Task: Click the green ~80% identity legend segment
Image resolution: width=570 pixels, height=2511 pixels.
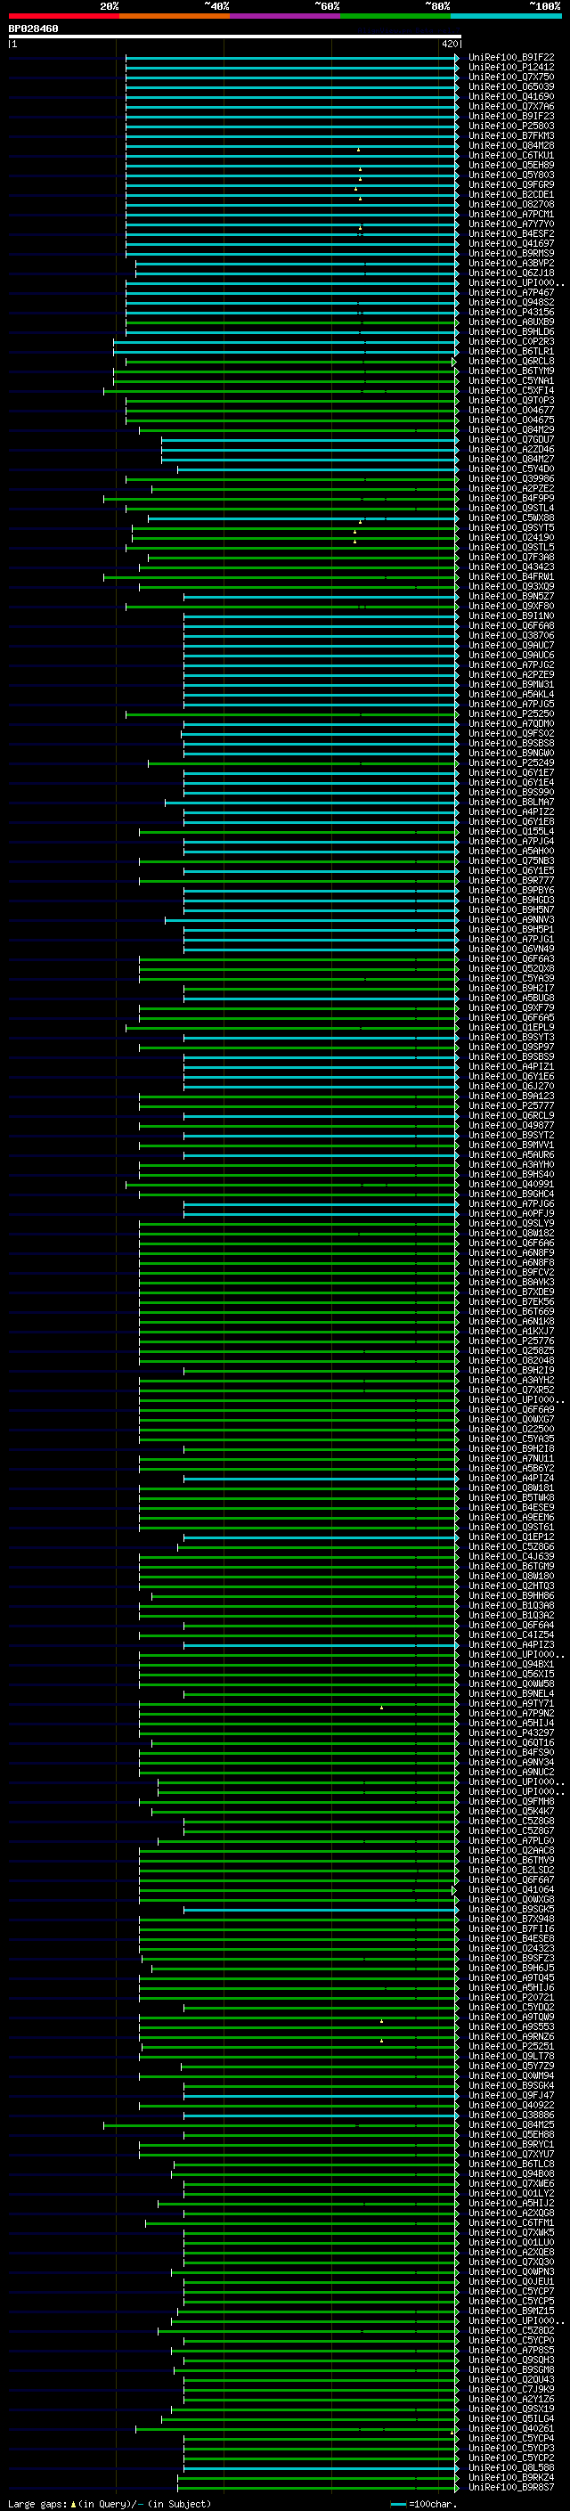Action: pos(395,16)
